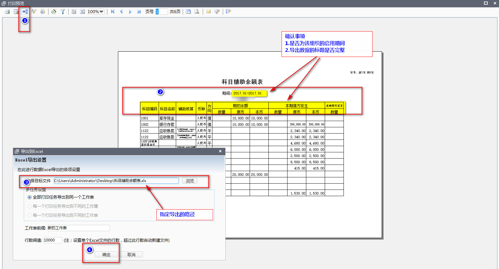Click the 工作表前缀 text field
Viewport: 499px width, 269px height.
pos(78,228)
